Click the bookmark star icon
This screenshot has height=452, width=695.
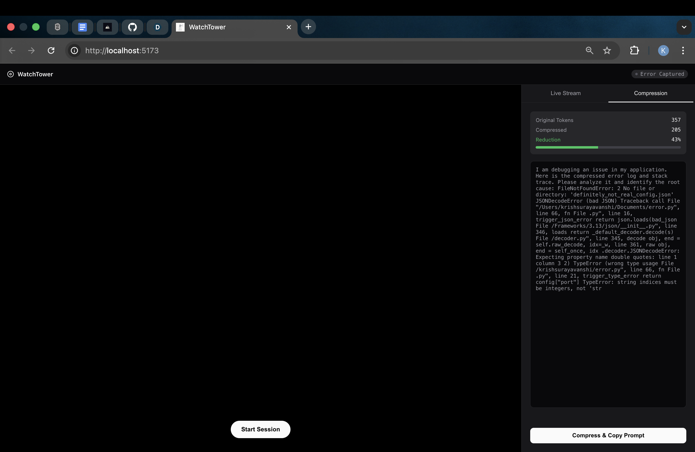pos(607,51)
